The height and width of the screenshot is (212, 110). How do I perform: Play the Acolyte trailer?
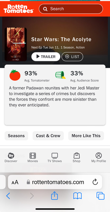pyautogui.click(x=46, y=57)
